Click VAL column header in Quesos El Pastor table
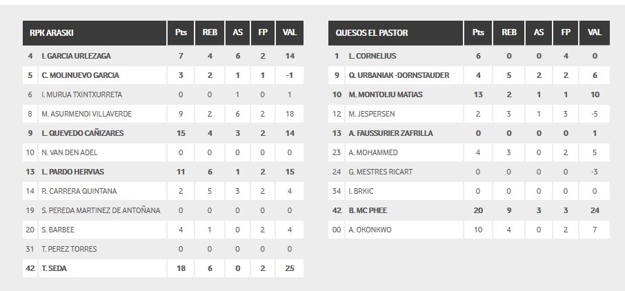The width and height of the screenshot is (625, 291). pos(595,32)
